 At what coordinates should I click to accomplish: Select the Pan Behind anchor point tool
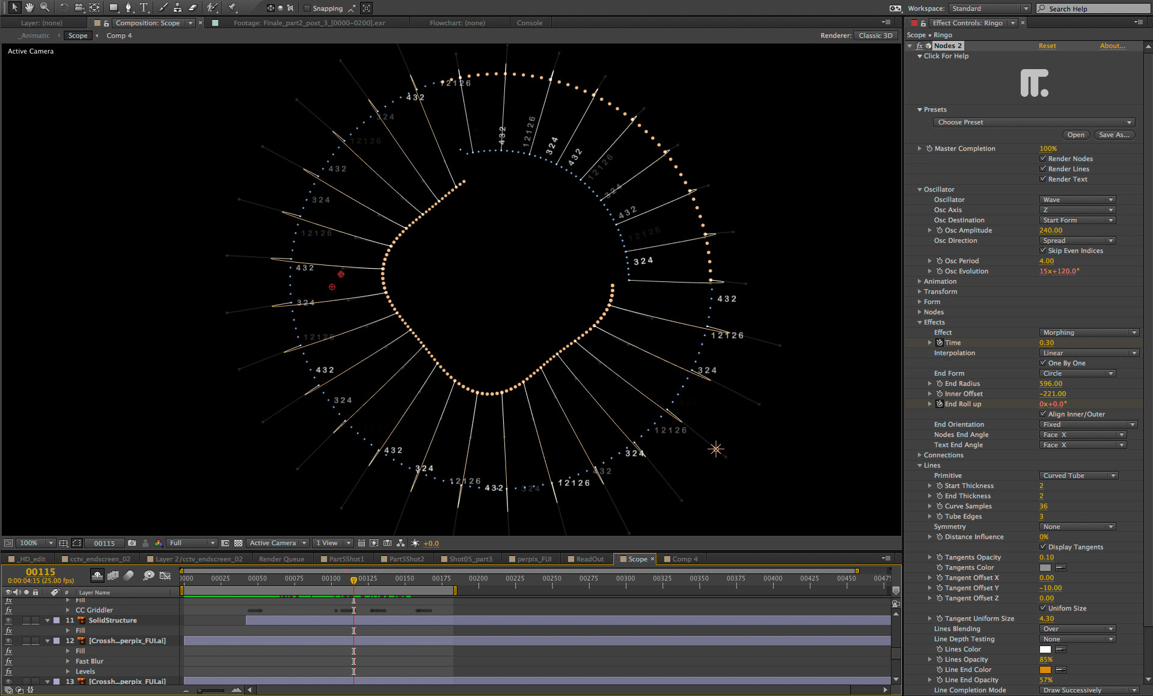tap(94, 8)
